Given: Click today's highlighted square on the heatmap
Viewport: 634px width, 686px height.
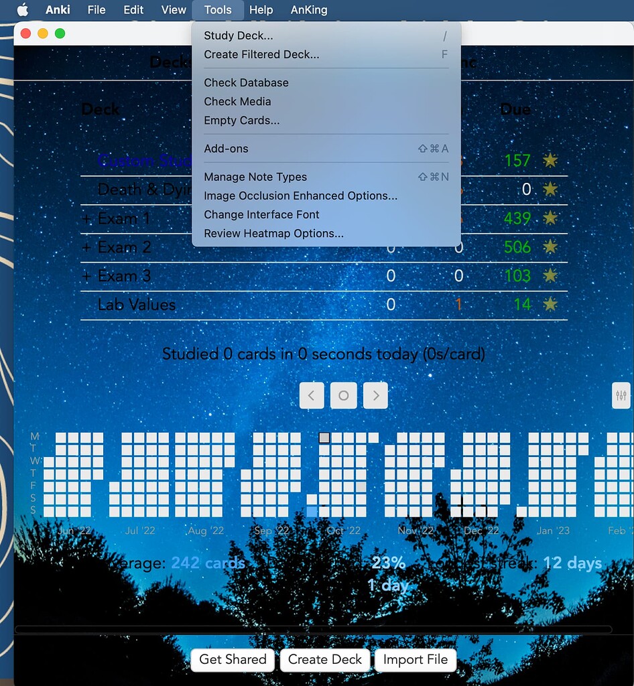Looking at the screenshot, I should [x=324, y=437].
